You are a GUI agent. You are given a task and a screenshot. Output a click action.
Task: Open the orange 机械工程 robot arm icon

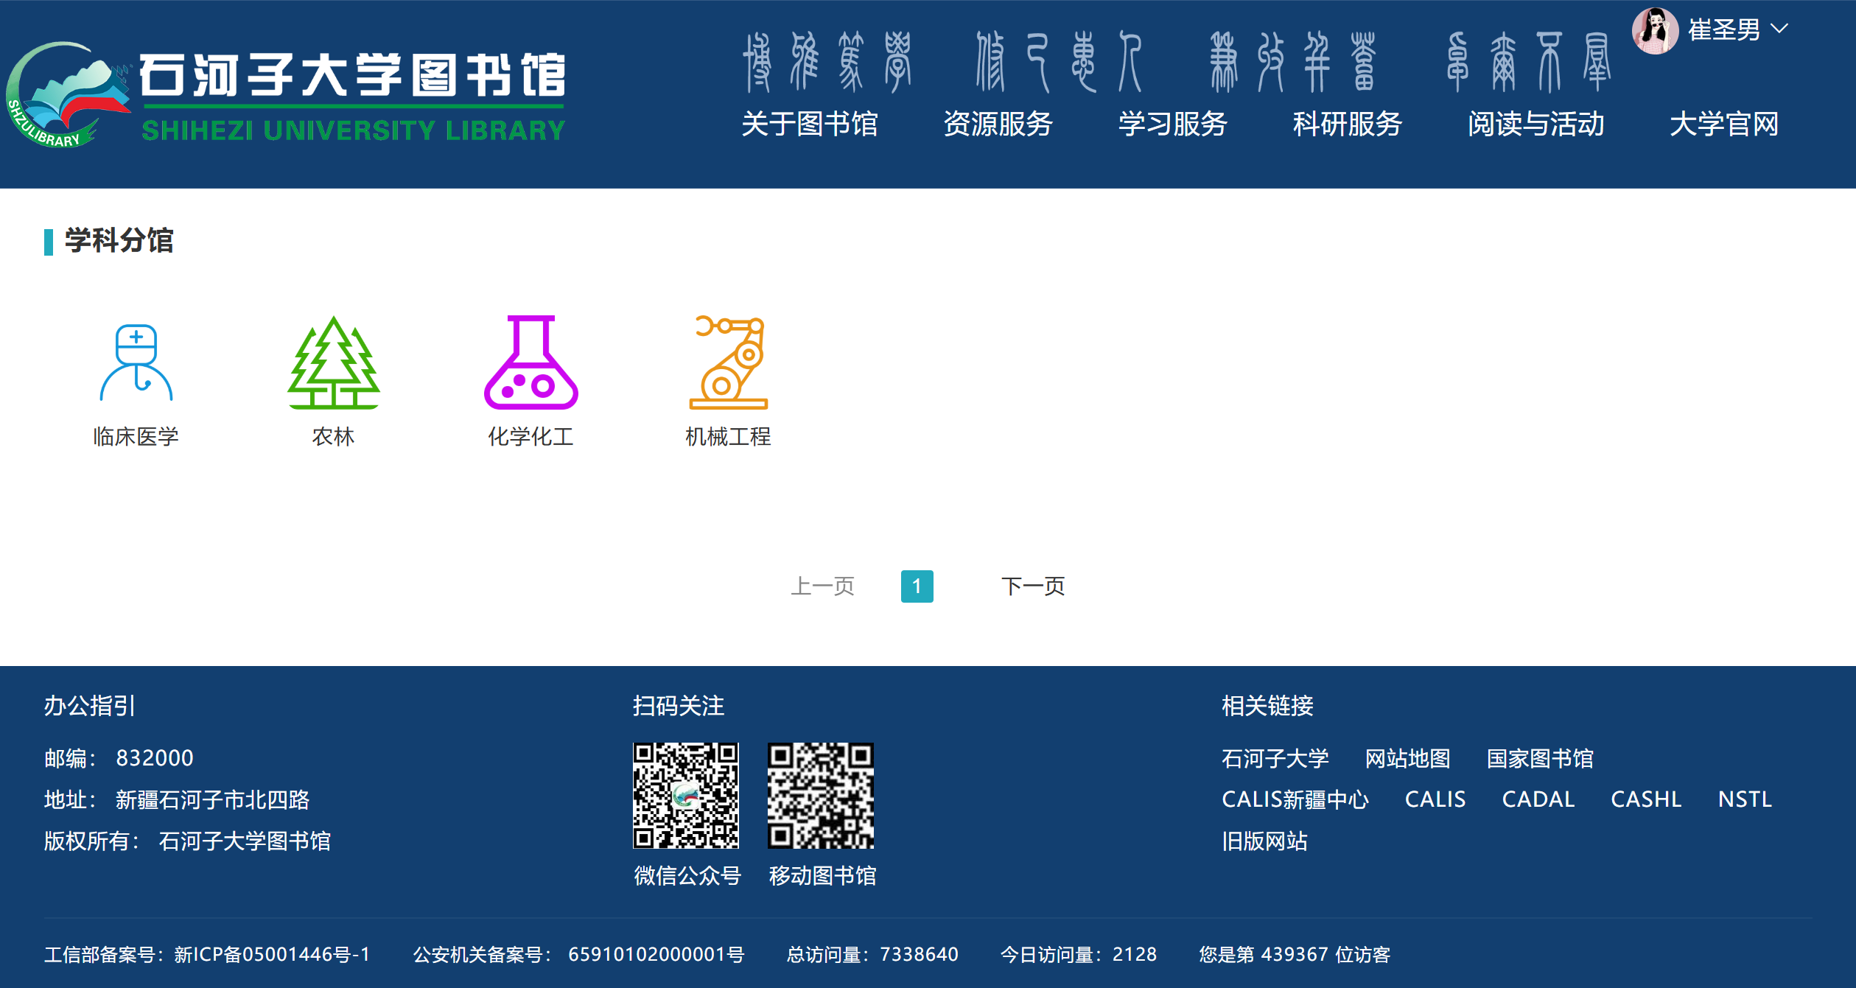click(729, 362)
